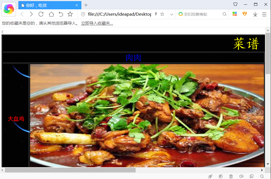Click the lightning circle status bar icon
271x179 pixels.
click(221, 176)
